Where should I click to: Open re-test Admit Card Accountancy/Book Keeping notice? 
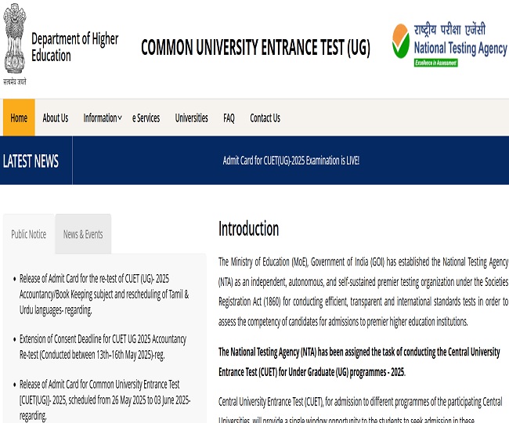tap(103, 294)
